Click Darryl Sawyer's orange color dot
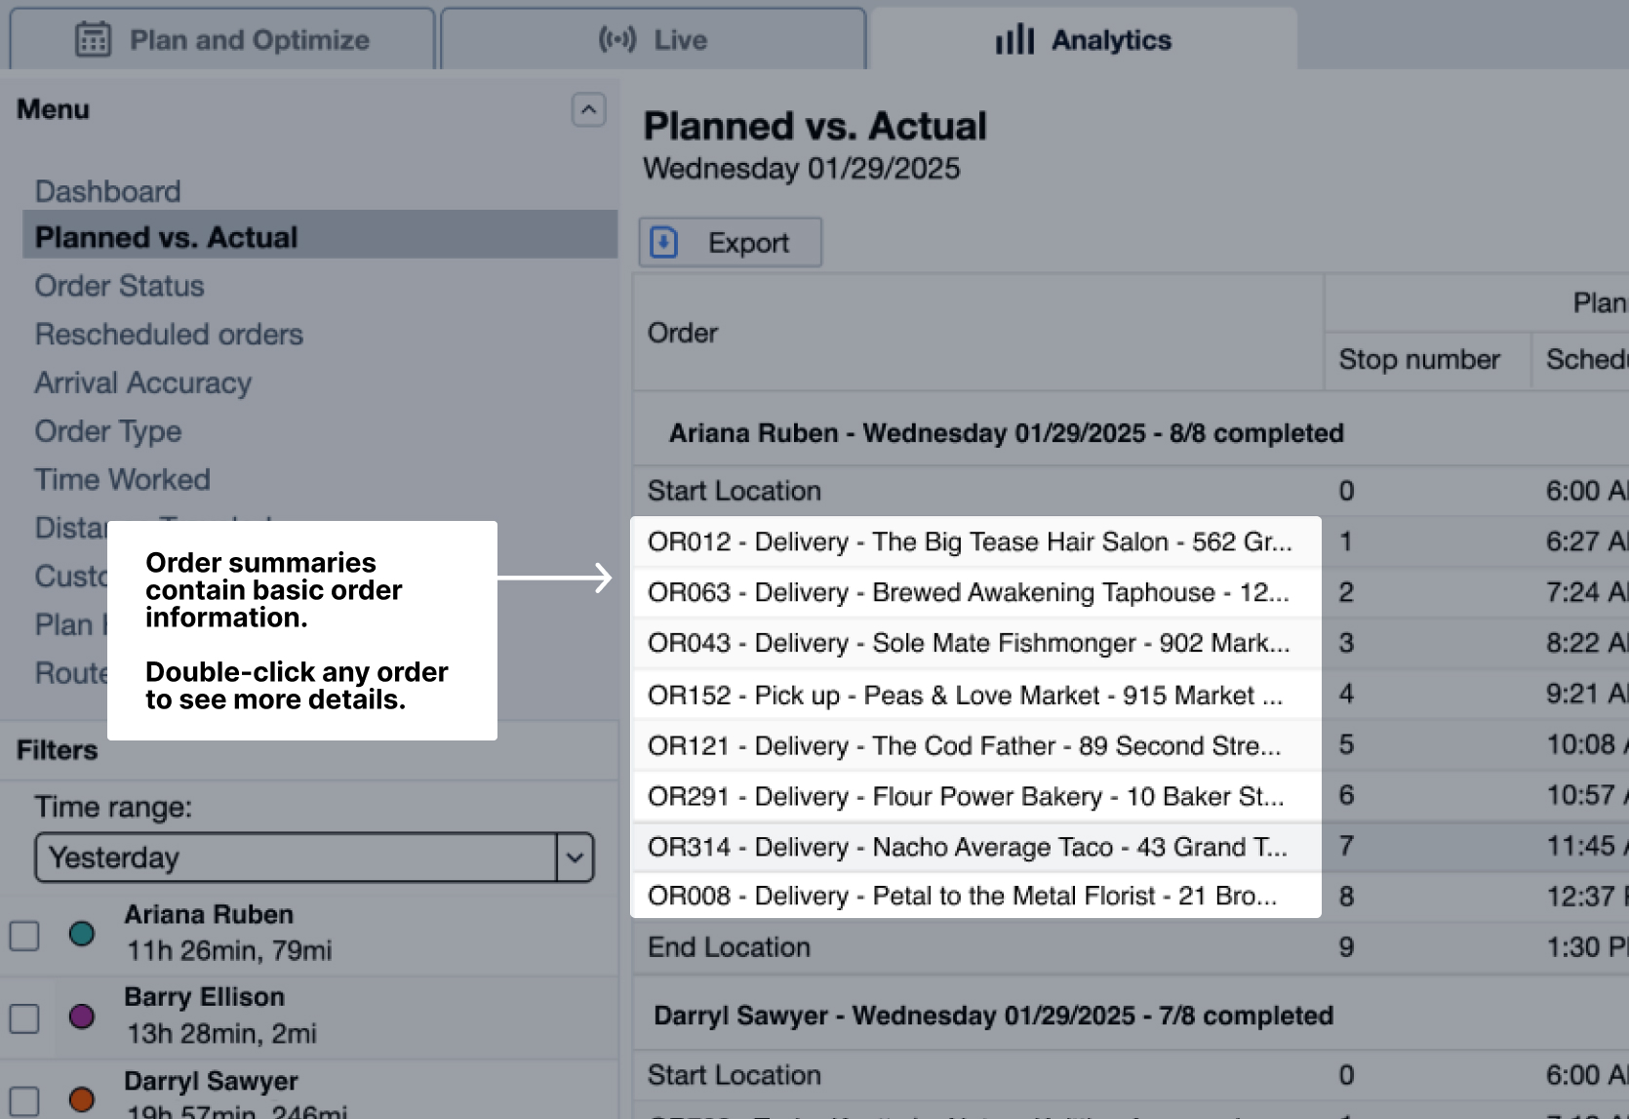Image resolution: width=1629 pixels, height=1119 pixels. pos(82,1099)
